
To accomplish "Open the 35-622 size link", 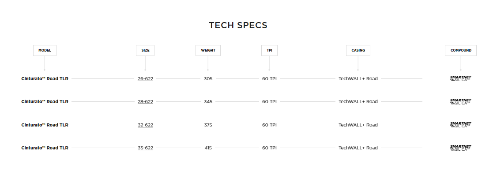I will click(x=145, y=148).
